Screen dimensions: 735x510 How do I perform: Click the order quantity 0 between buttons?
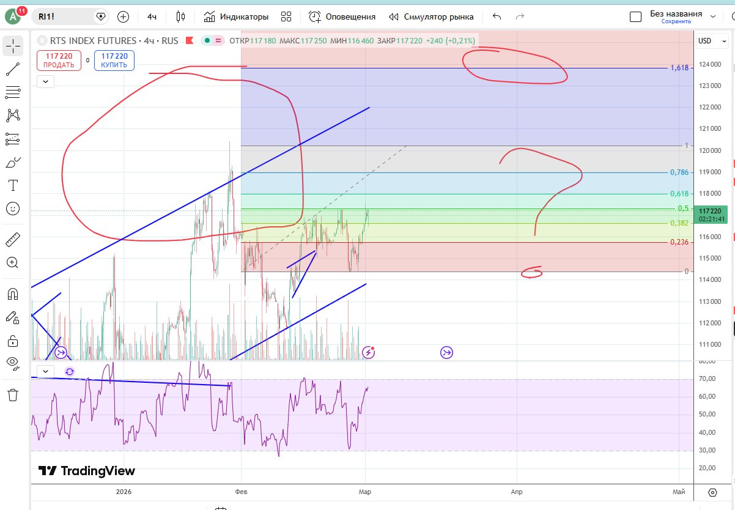click(x=87, y=61)
